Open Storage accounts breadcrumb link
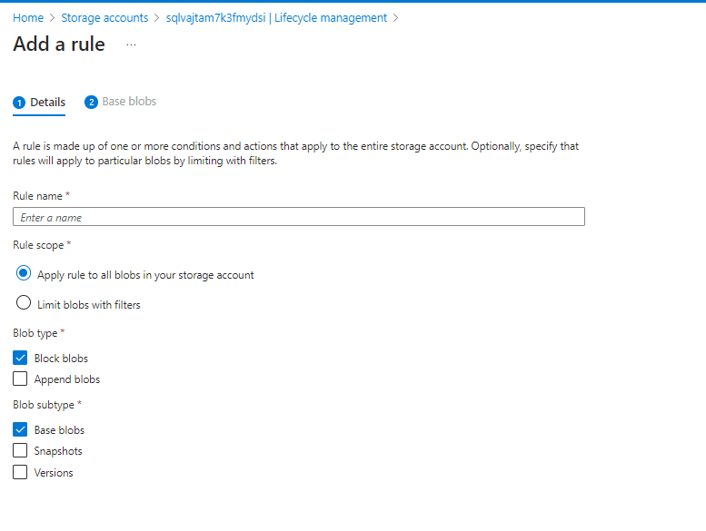This screenshot has height=531, width=706. coord(104,18)
